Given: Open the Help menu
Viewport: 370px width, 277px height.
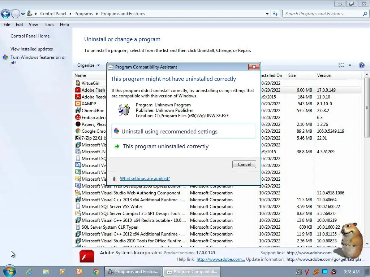Looking at the screenshot, I should click(x=64, y=24).
